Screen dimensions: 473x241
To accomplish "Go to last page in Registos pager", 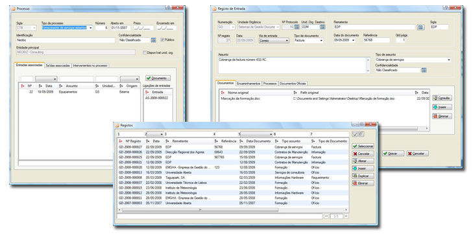I will tap(346, 216).
